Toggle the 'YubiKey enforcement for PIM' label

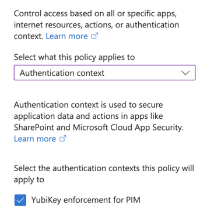pyautogui.click(x=86, y=200)
